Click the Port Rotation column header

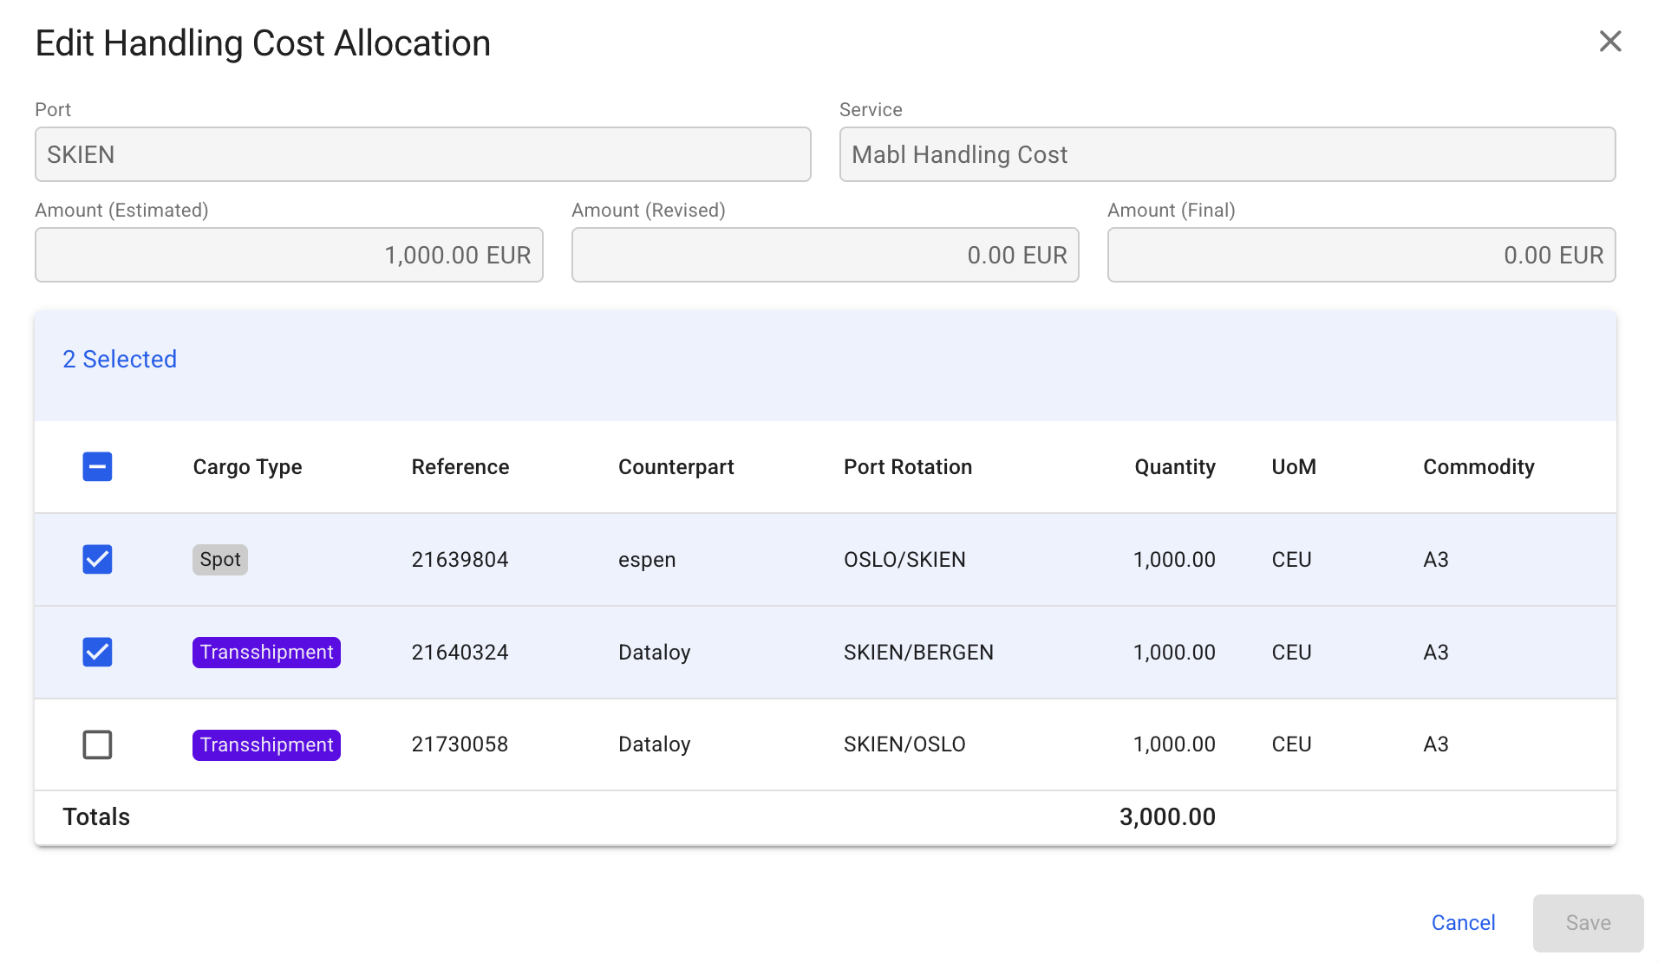907,467
